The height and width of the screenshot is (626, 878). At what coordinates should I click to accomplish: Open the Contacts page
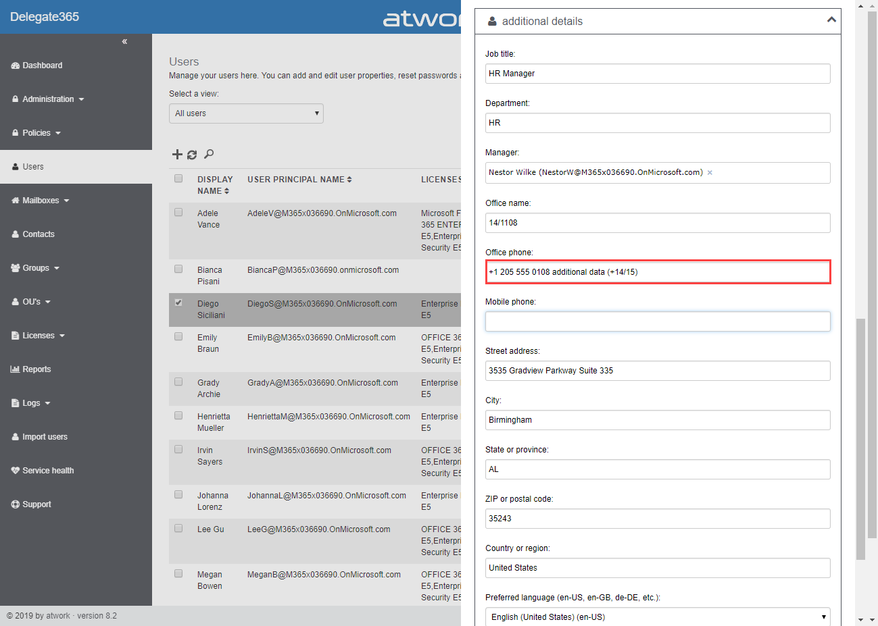(x=39, y=234)
